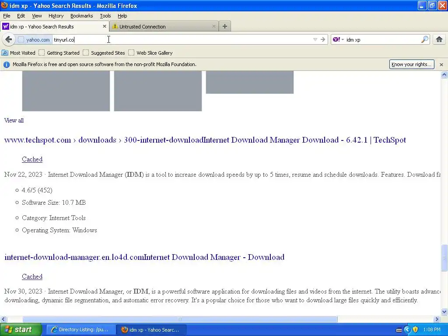Click the horizontal scrollbar thumb
The width and height of the screenshot is (448, 336).
click(x=180, y=319)
